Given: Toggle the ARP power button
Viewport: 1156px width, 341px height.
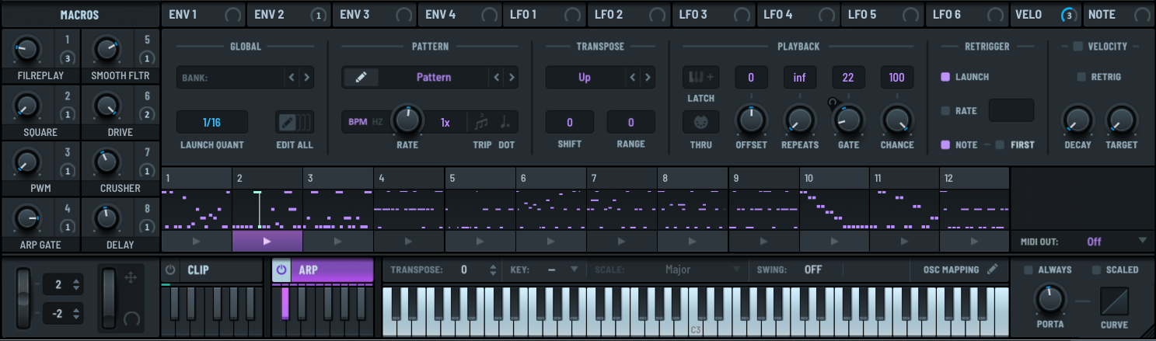Looking at the screenshot, I should click(281, 270).
